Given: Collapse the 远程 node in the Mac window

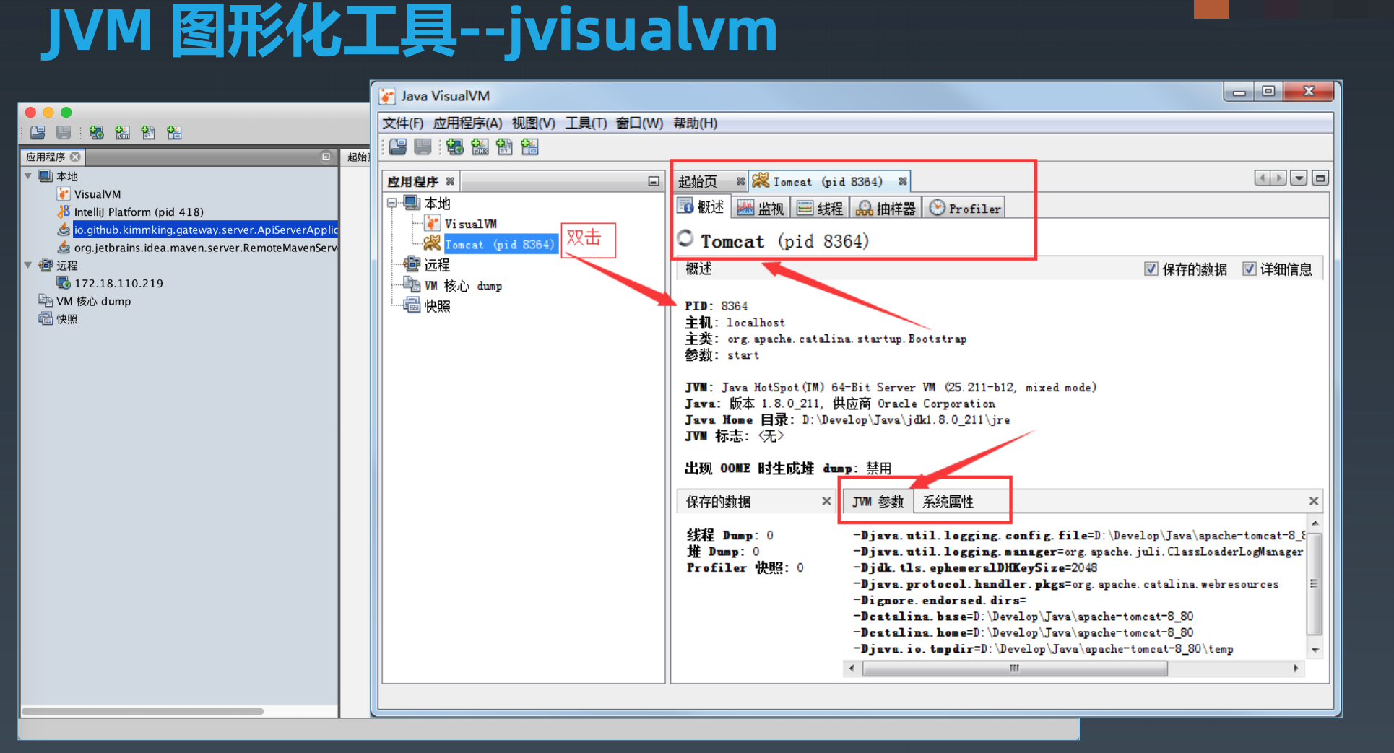Looking at the screenshot, I should [x=28, y=266].
